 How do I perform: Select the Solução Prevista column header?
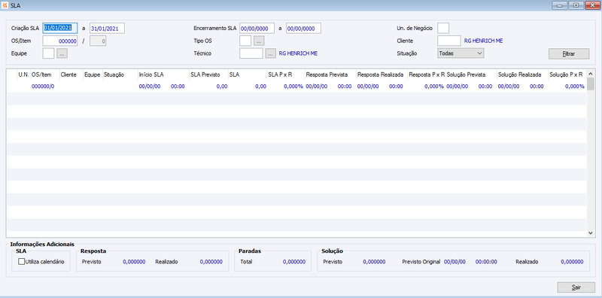(471, 75)
